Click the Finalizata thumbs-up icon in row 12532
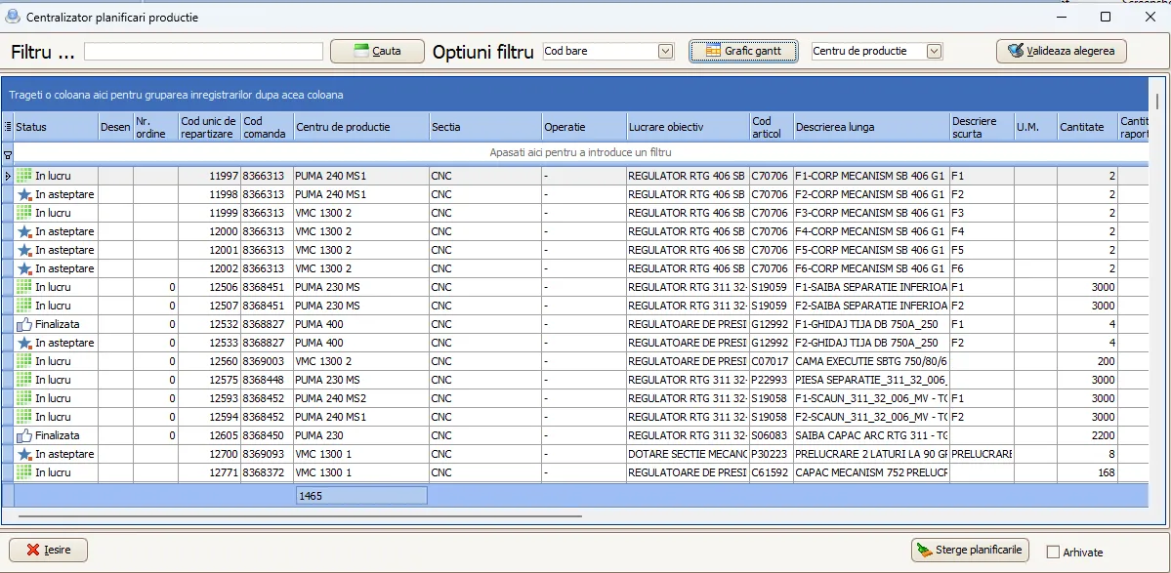Image resolution: width=1171 pixels, height=573 pixels. coord(23,324)
